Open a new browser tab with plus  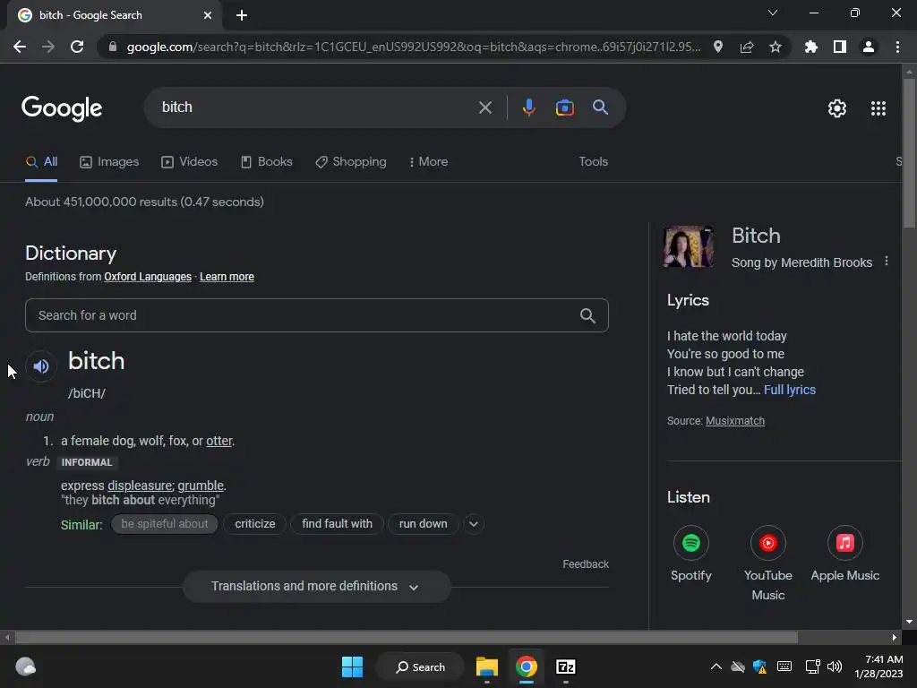coord(242,15)
